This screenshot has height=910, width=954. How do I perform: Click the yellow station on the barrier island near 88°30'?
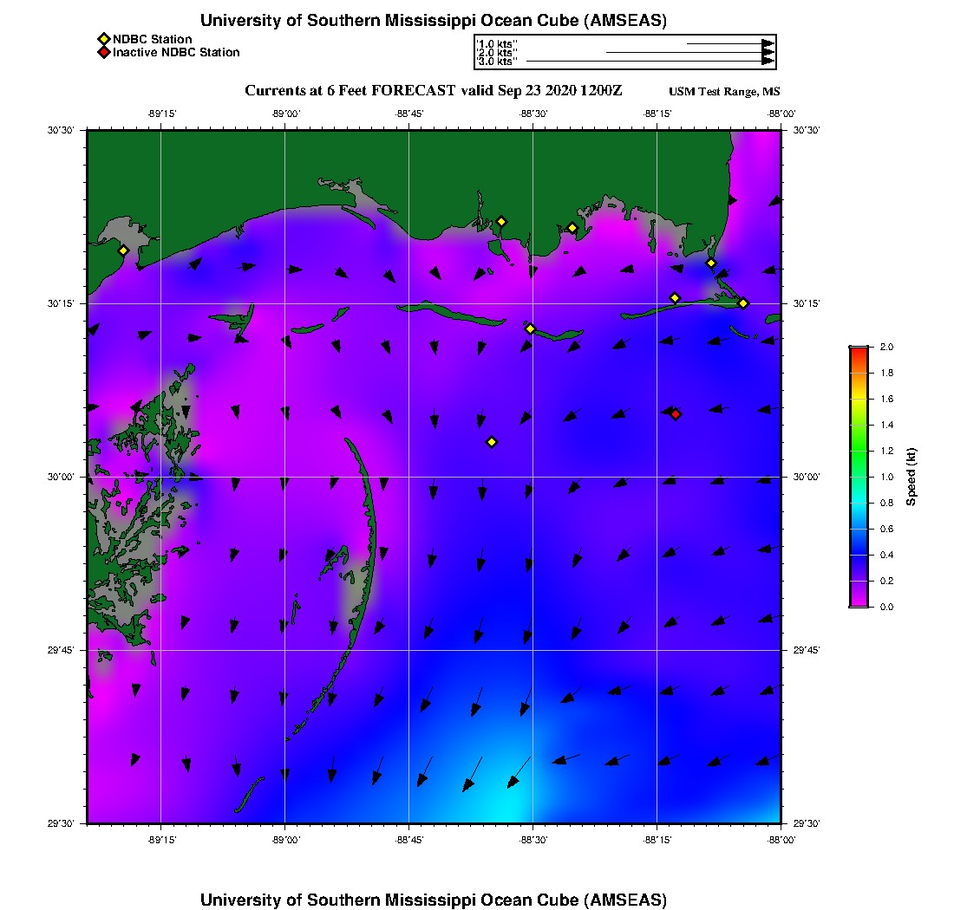click(530, 328)
